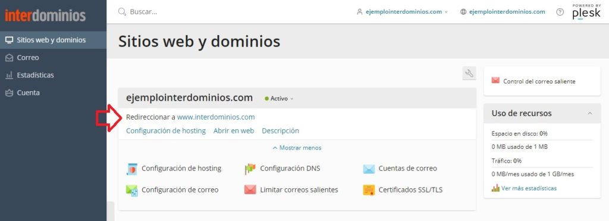
Task: Click the Configuración de hosting link below the redirect
Action: (x=166, y=130)
